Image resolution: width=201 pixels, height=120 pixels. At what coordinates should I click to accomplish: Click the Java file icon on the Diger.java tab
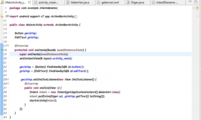pos(129,3)
